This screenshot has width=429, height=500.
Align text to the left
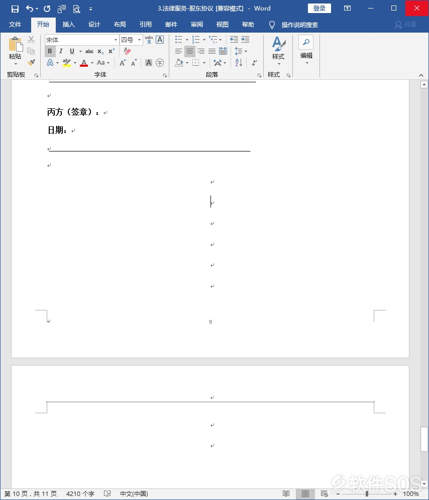(x=178, y=51)
